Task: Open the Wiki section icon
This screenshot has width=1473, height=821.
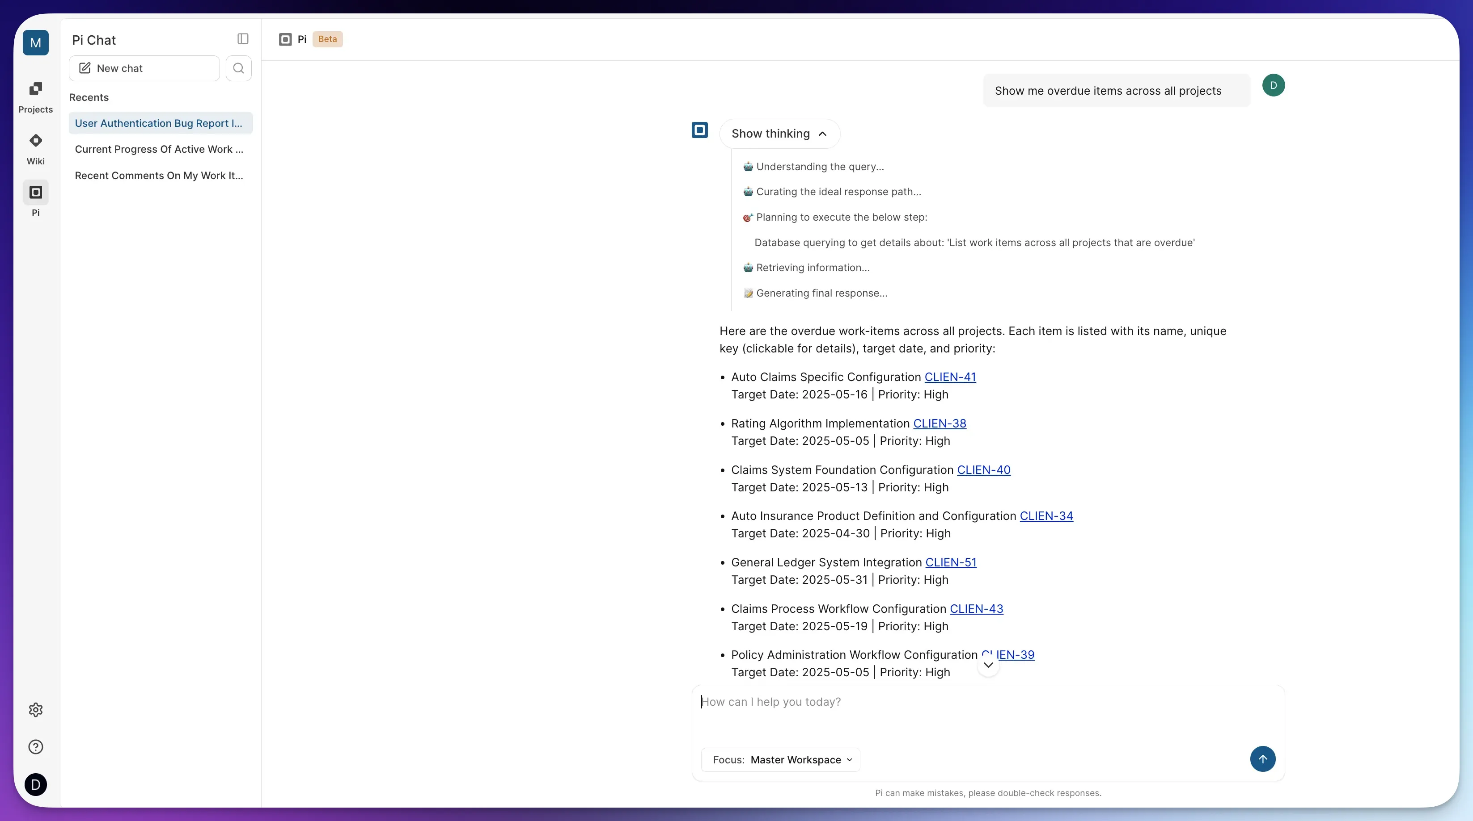Action: (35, 147)
